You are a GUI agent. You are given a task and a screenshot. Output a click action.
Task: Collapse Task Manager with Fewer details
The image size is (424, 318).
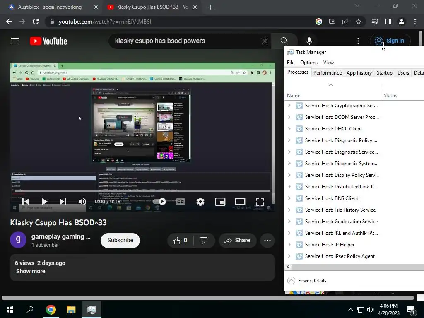click(x=307, y=280)
